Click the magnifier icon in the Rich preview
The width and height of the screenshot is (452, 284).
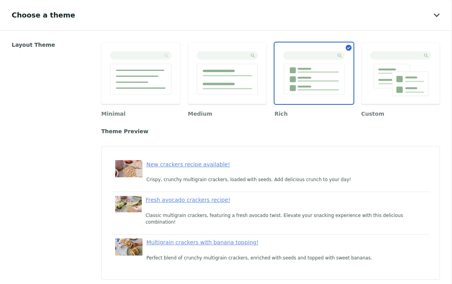[339, 55]
